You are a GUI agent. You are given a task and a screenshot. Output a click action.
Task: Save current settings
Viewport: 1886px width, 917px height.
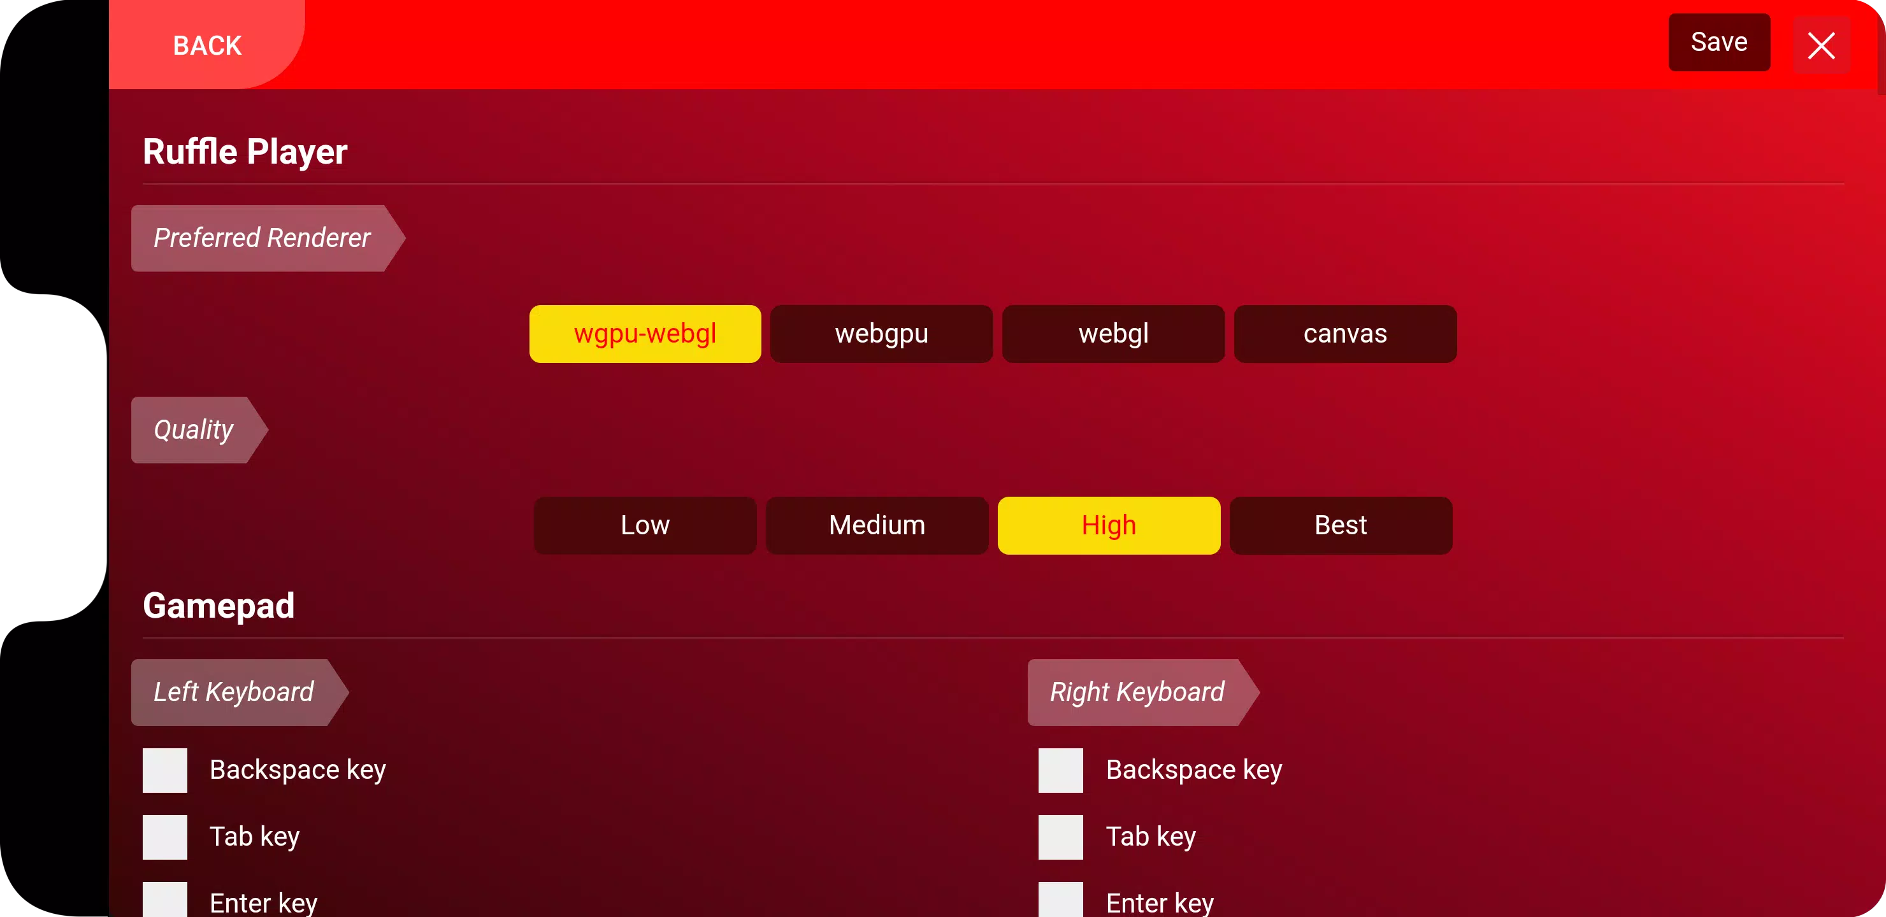(x=1720, y=42)
